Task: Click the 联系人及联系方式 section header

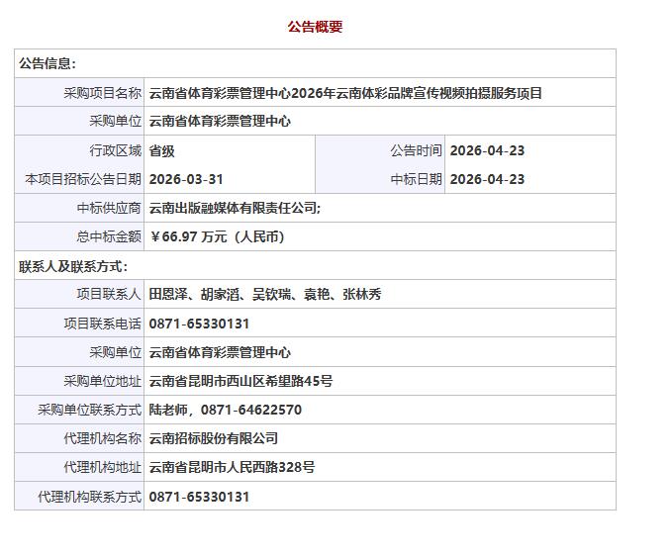Action: click(73, 266)
